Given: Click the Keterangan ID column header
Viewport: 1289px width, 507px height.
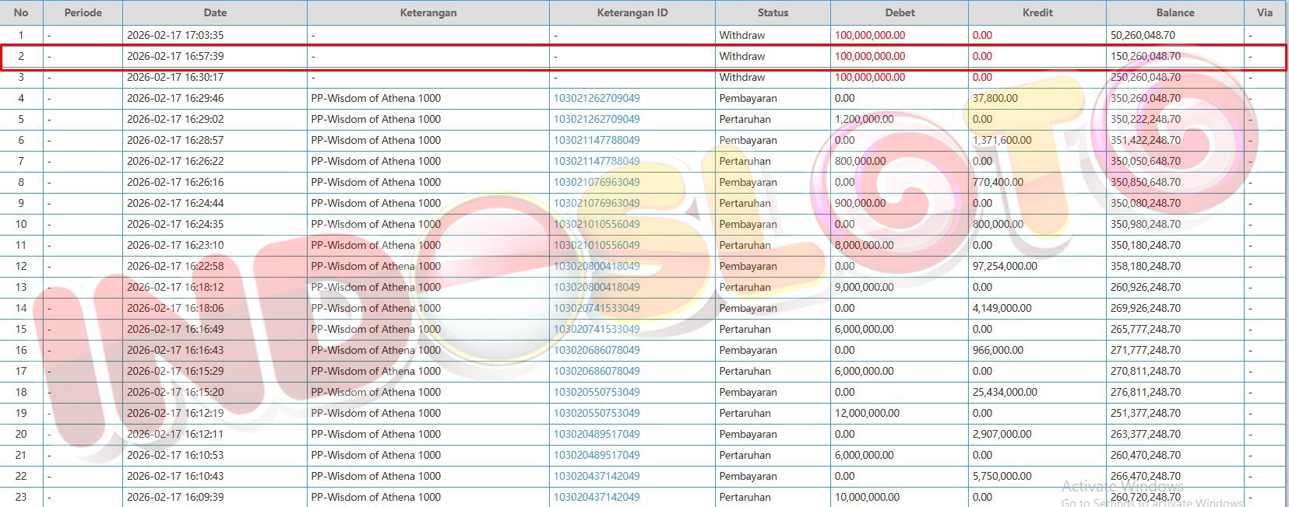Looking at the screenshot, I should [x=632, y=12].
